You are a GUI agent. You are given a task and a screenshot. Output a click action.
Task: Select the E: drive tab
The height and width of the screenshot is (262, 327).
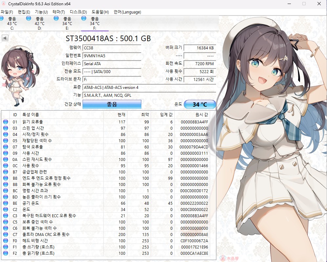pyautogui.click(x=67, y=23)
